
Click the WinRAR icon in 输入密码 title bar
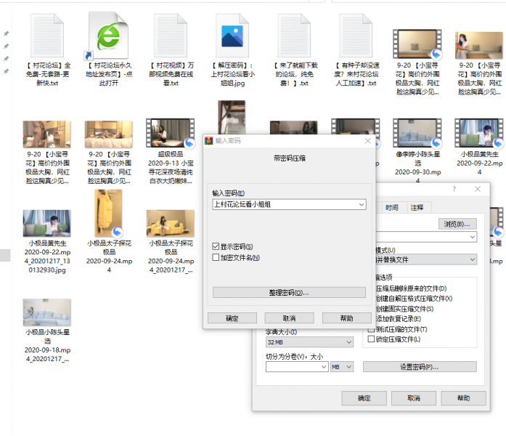[208, 141]
